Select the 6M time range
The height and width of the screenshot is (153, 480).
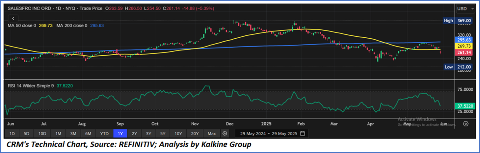88,133
